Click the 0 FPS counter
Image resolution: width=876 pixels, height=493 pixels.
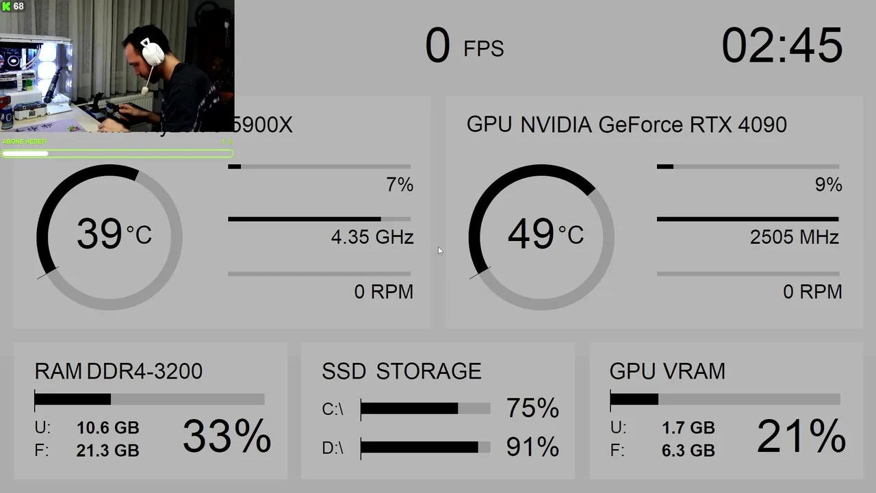coord(464,47)
